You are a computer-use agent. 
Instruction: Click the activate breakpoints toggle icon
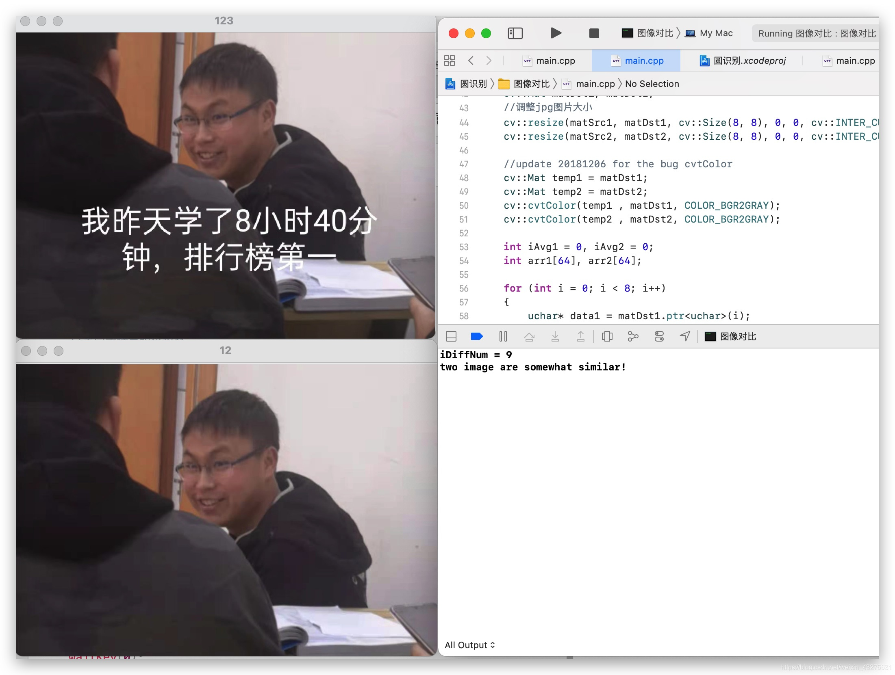point(476,335)
